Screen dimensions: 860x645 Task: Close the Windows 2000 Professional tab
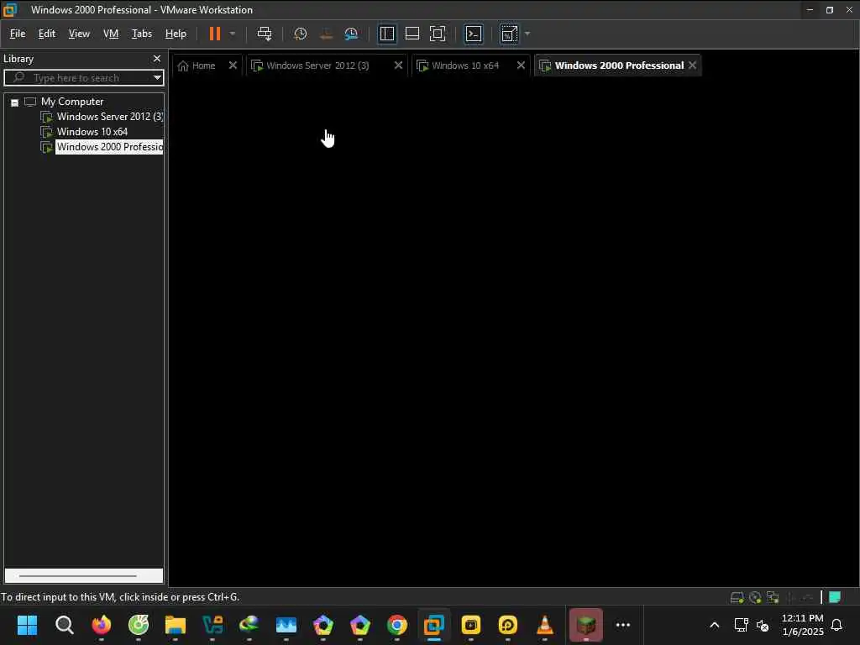[x=693, y=66]
